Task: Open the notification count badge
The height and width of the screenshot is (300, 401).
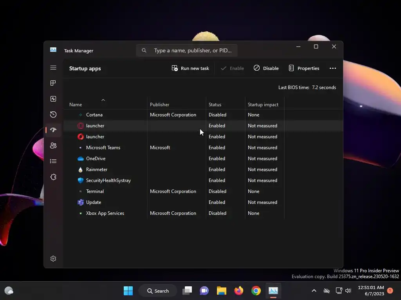Action: pos(390,291)
